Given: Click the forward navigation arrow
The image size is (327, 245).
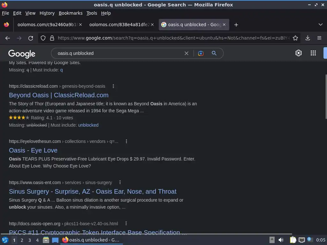Looking at the screenshot, I should pyautogui.click(x=19, y=38).
